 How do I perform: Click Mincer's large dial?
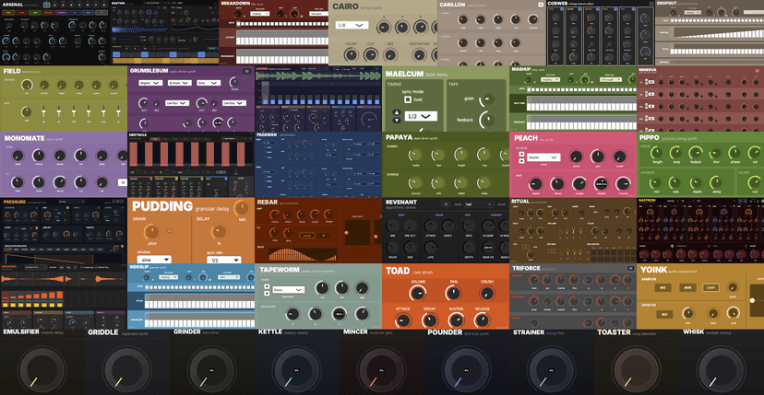coord(381,370)
